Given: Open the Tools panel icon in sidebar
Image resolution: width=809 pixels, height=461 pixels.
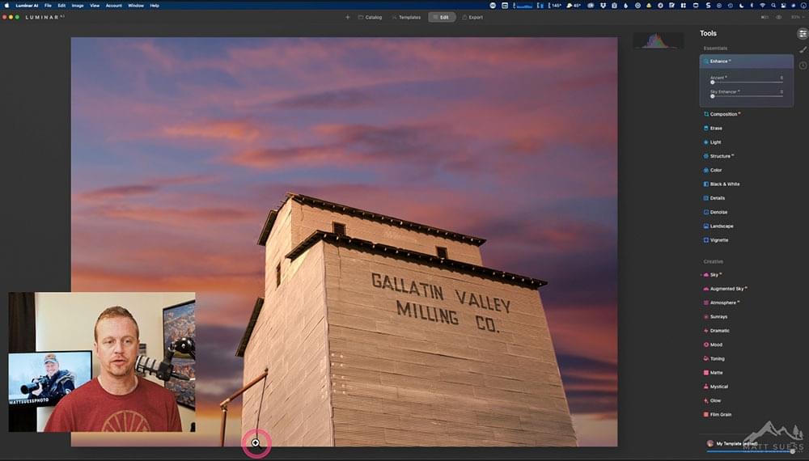Looking at the screenshot, I should click(802, 34).
